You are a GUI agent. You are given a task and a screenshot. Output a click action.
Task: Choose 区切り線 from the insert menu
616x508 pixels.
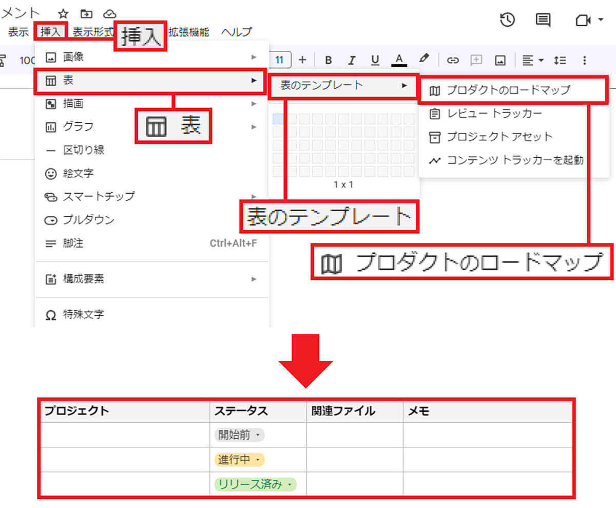pyautogui.click(x=151, y=150)
